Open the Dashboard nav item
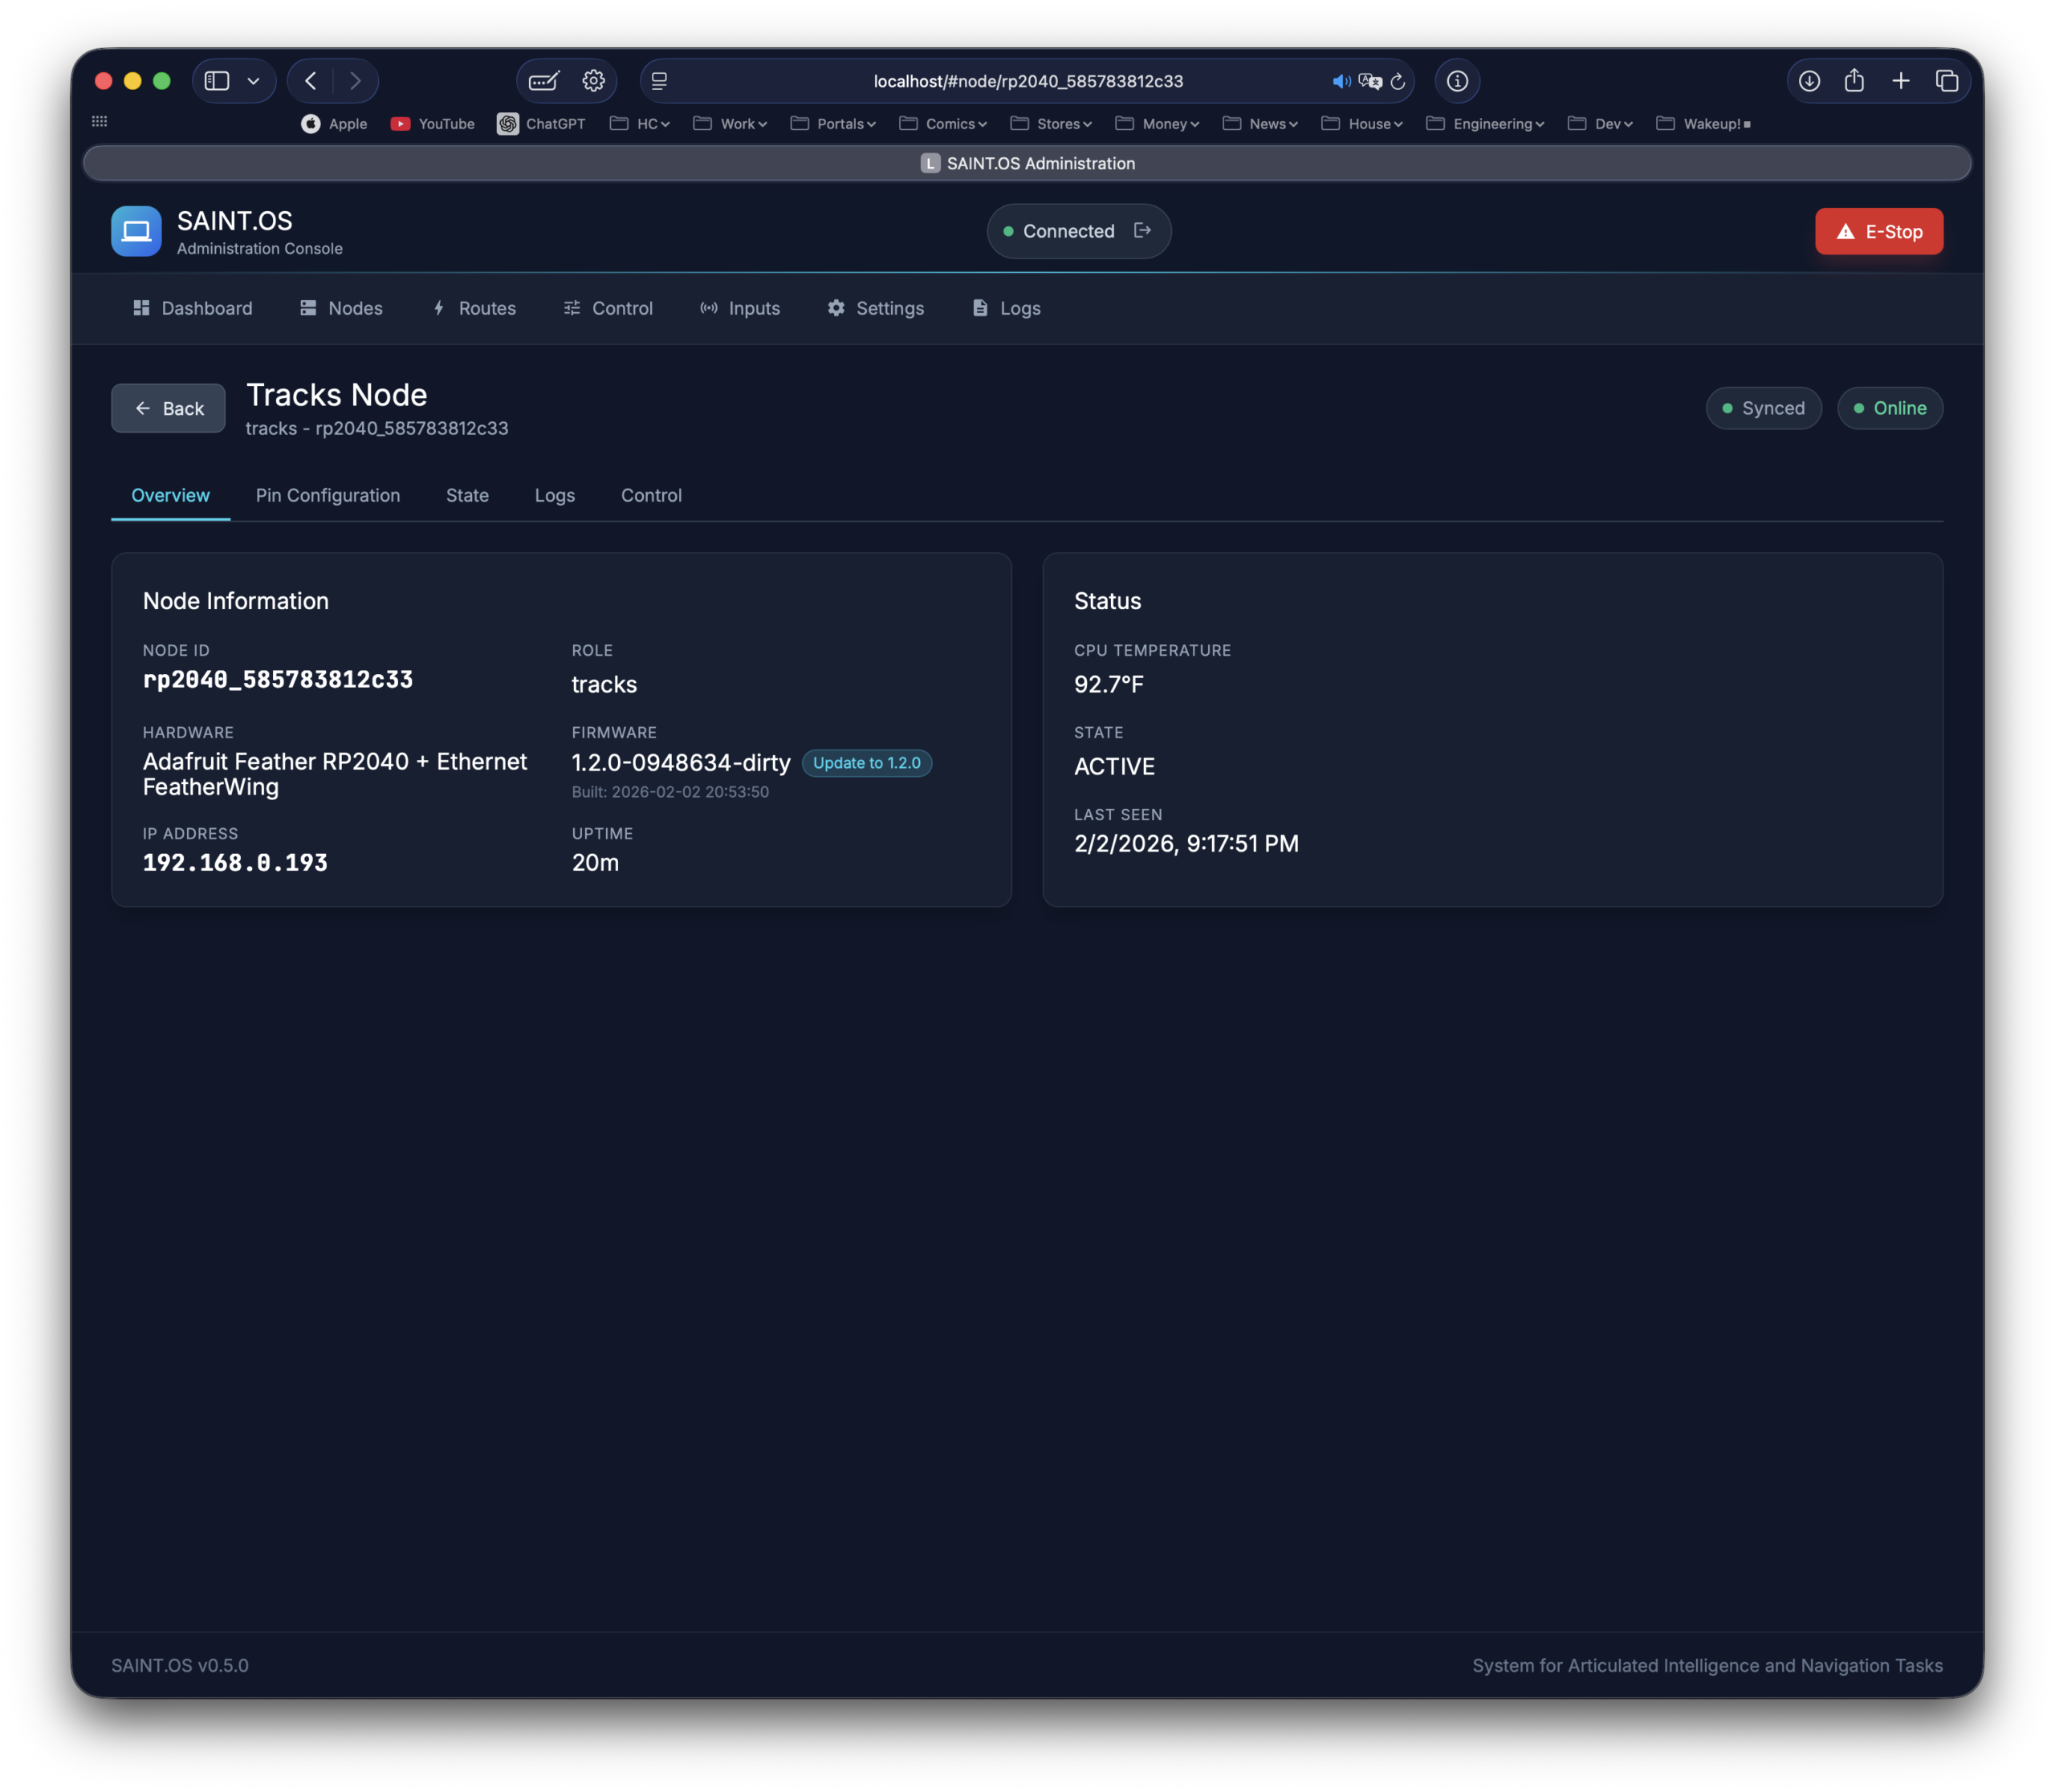This screenshot has width=2055, height=1792. (193, 308)
